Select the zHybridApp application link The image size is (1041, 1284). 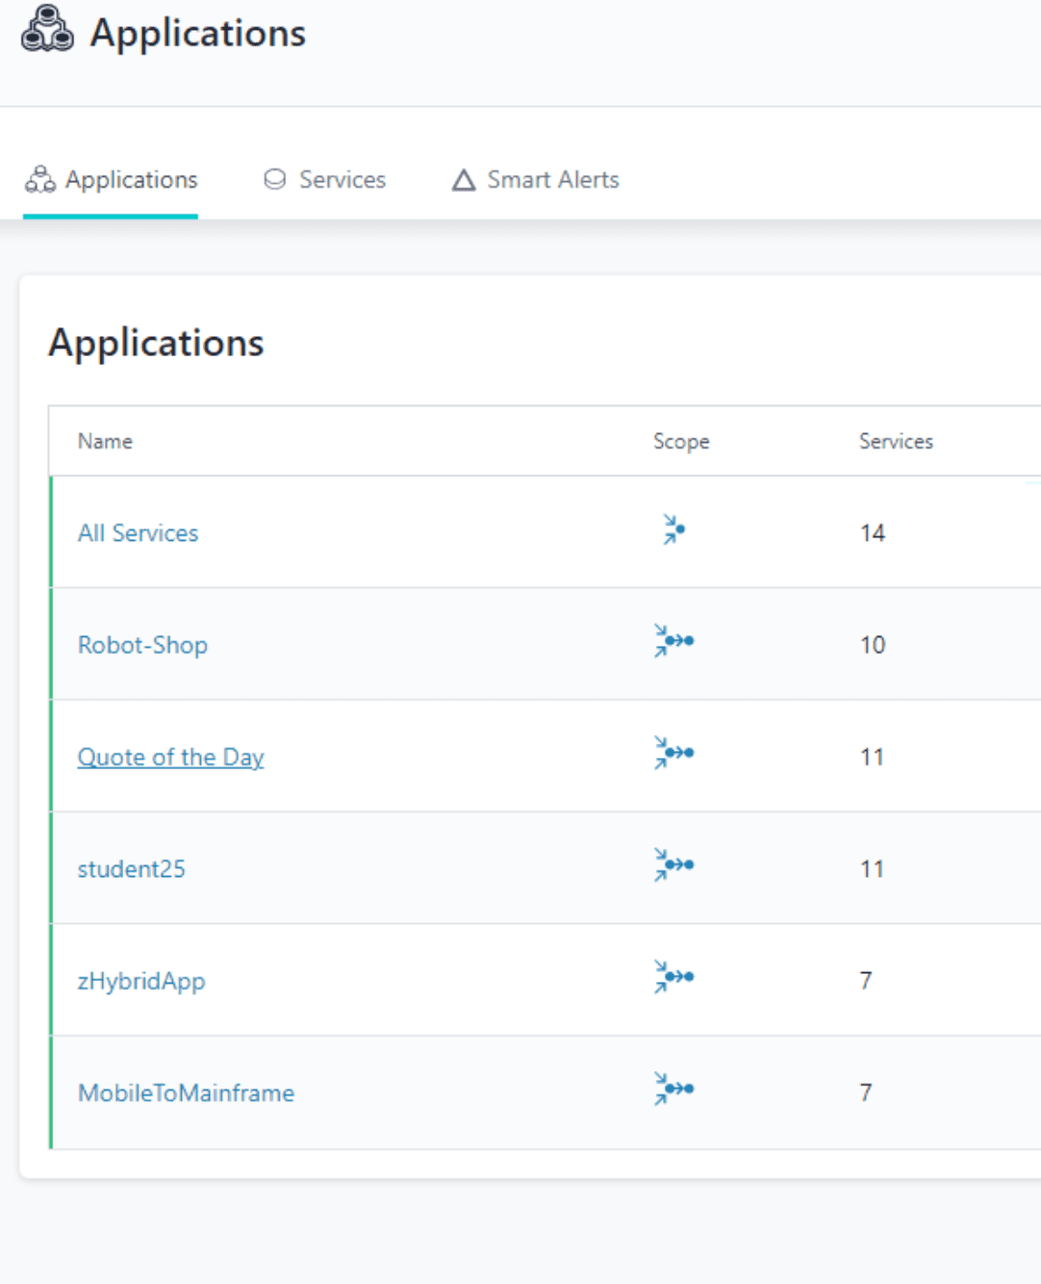pos(141,981)
